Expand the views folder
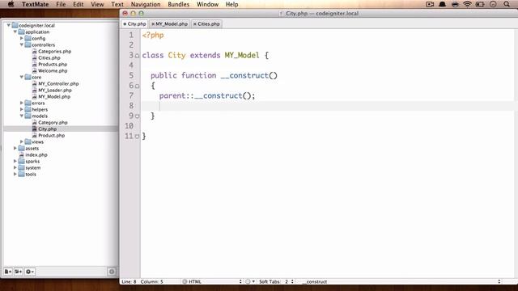The image size is (518, 291). click(x=22, y=142)
